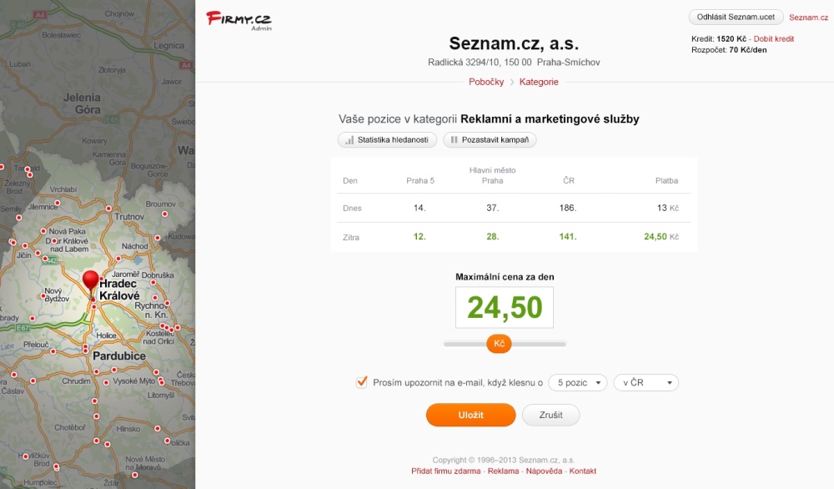Click the red dot marker next to Trutnov
The height and width of the screenshot is (489, 834).
click(x=108, y=209)
